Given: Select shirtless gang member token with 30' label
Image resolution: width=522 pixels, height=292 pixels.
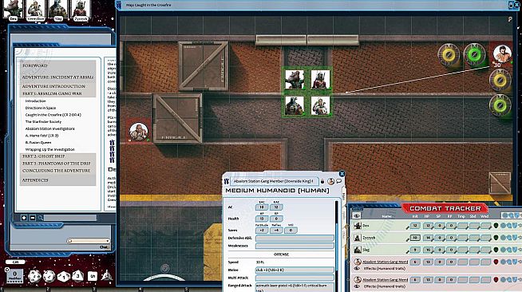Looking at the screenshot, I should click(x=502, y=54).
